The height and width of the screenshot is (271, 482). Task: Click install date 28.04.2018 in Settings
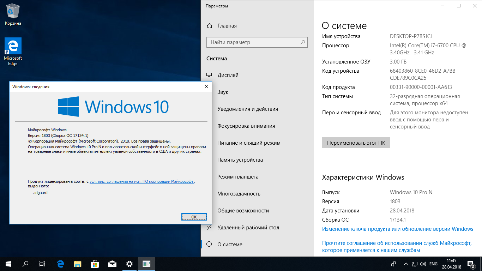[402, 211]
